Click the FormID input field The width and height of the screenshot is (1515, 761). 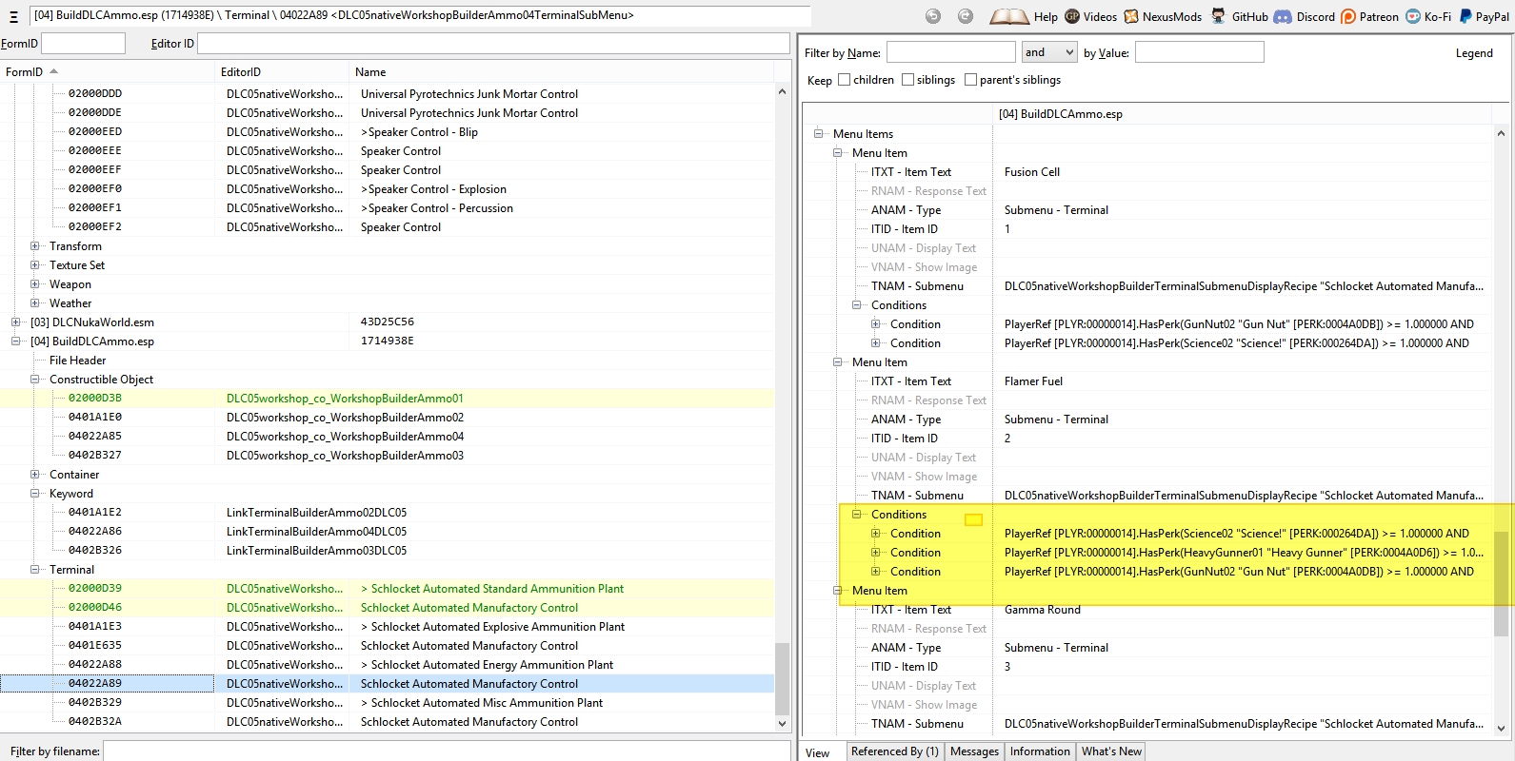[x=83, y=44]
